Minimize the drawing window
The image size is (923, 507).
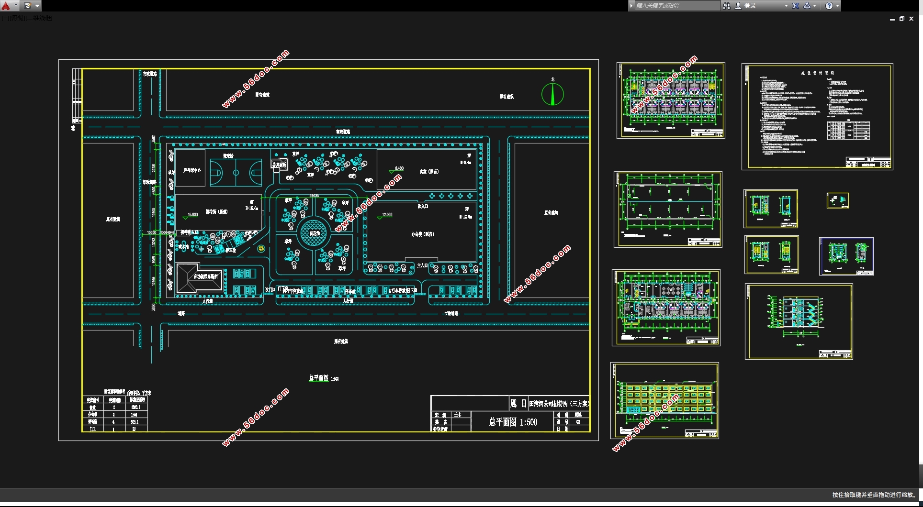point(892,19)
